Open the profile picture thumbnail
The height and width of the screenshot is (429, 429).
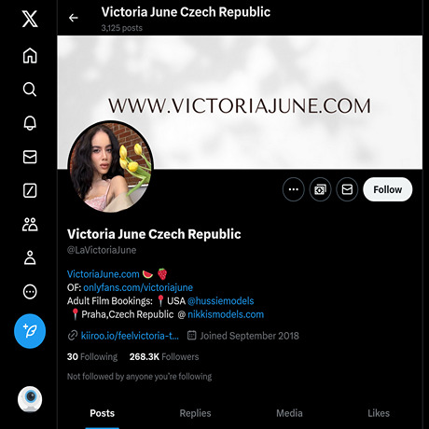click(x=110, y=167)
